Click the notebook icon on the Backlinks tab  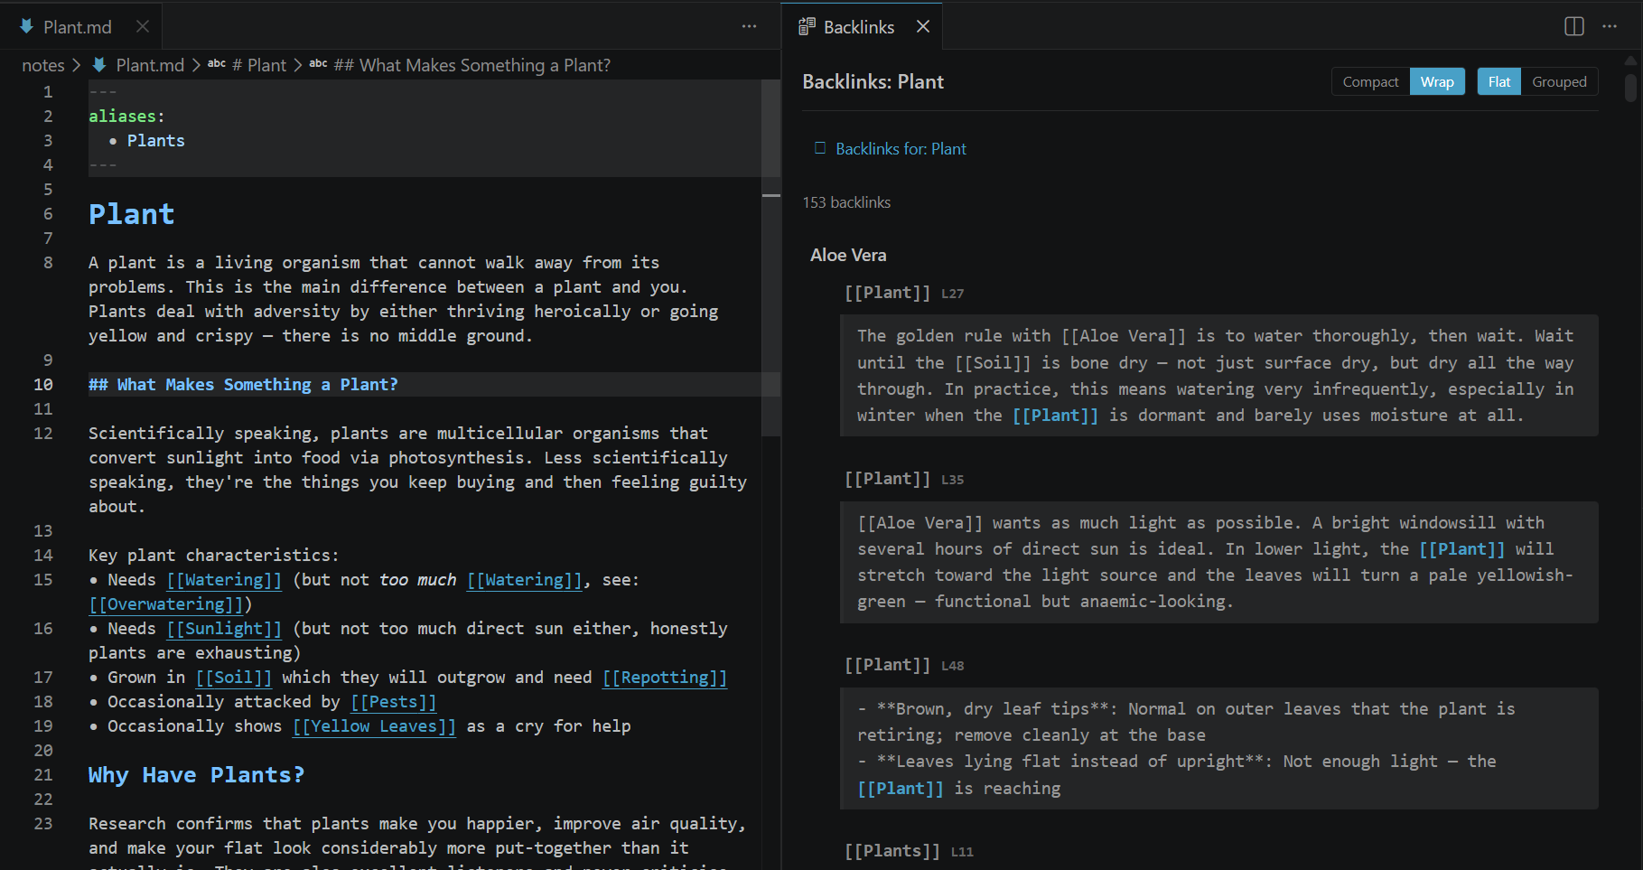805,25
